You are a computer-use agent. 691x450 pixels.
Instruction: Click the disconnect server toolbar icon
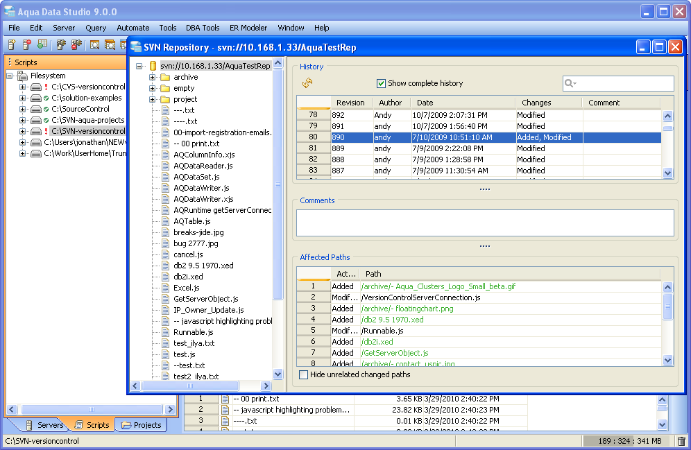(x=76, y=45)
